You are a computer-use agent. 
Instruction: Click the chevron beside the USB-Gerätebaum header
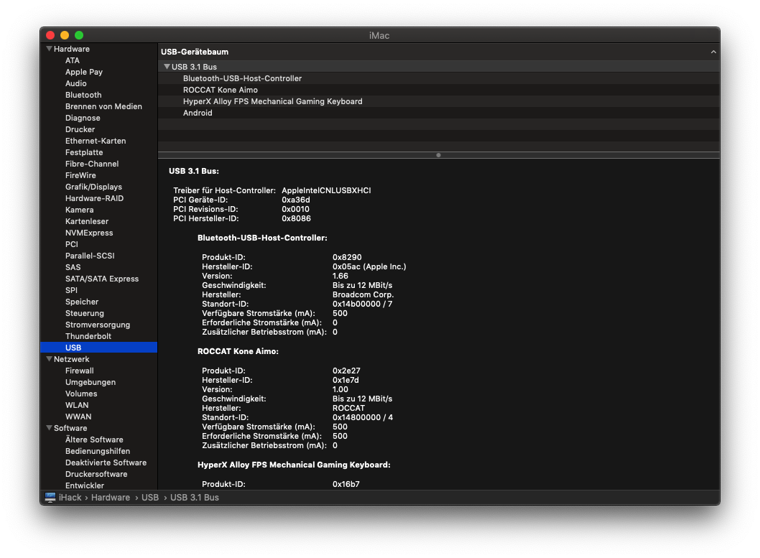click(713, 52)
